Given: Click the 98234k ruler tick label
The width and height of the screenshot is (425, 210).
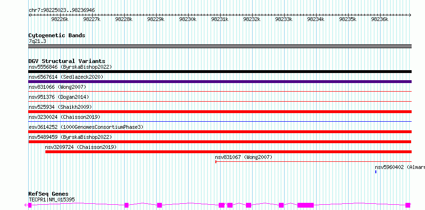Looking at the screenshot, I should [316, 19].
